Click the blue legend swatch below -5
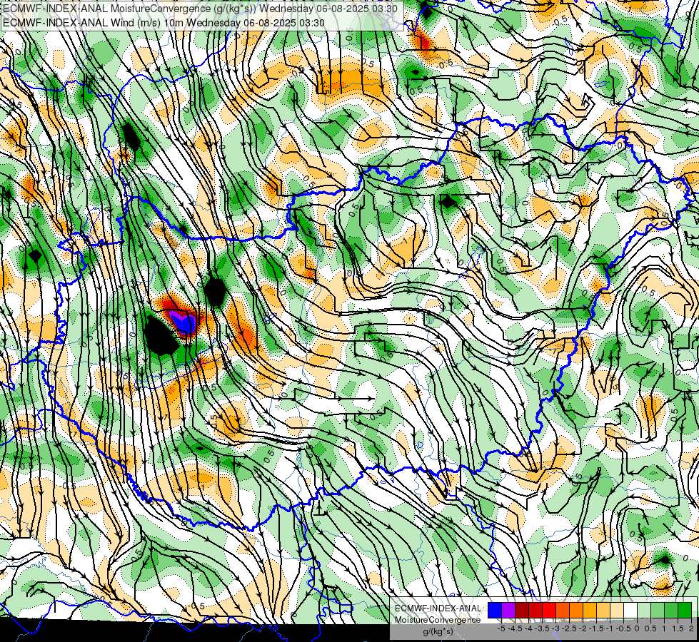699x642 pixels. click(x=495, y=611)
